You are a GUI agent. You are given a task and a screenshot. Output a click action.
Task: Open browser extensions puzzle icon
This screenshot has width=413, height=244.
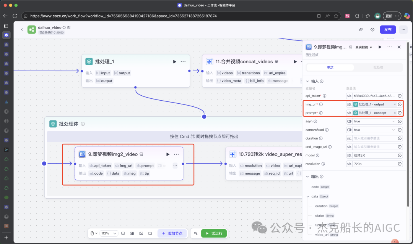tap(357, 16)
